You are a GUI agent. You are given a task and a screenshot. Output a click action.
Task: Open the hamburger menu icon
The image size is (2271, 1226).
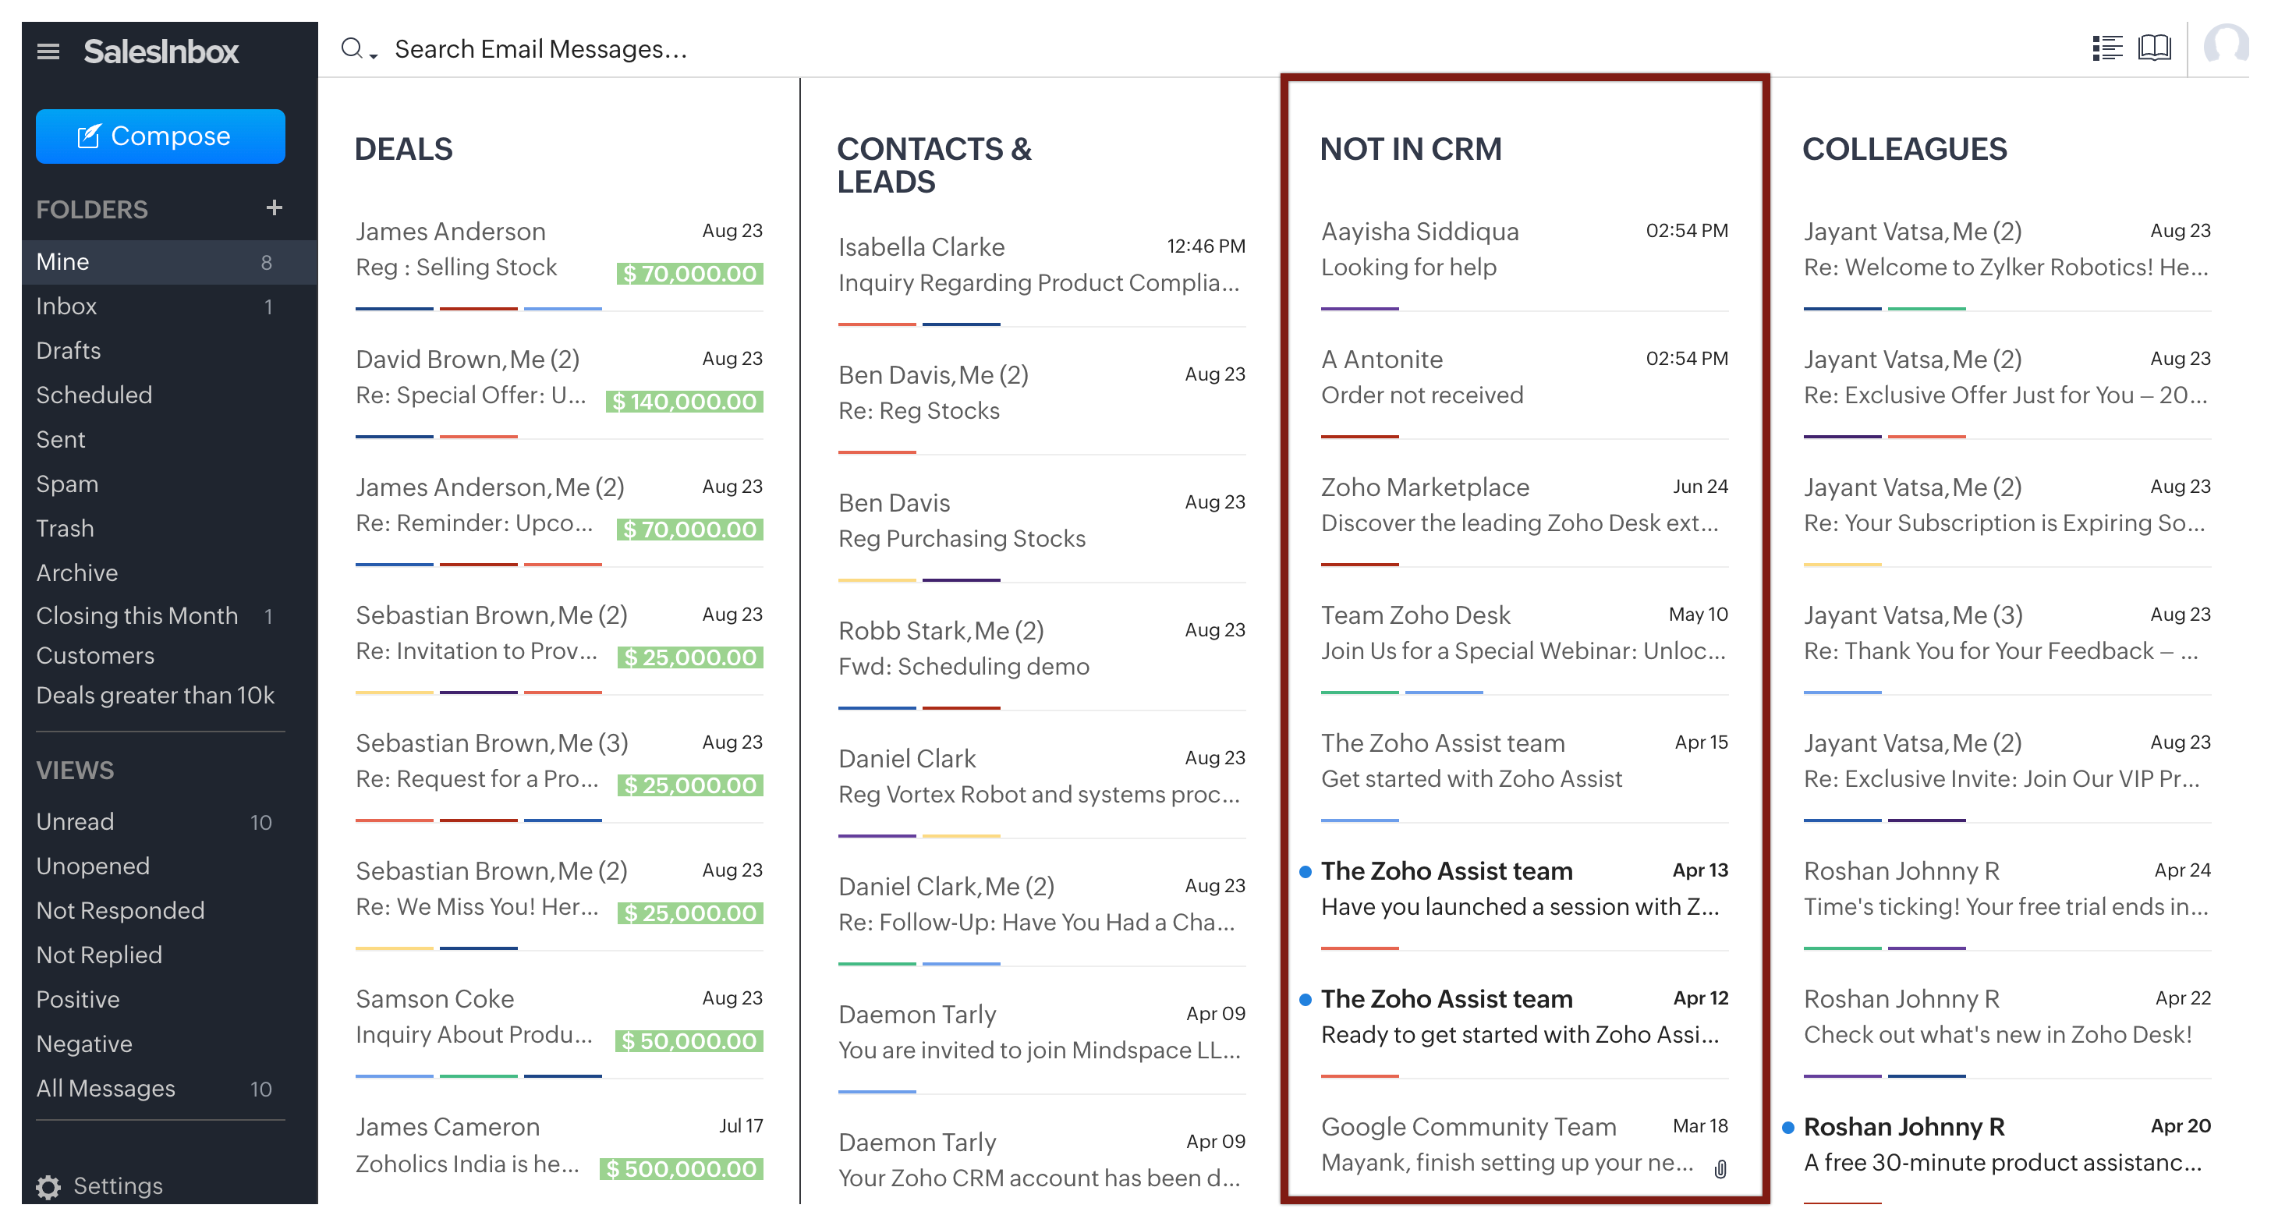48,51
